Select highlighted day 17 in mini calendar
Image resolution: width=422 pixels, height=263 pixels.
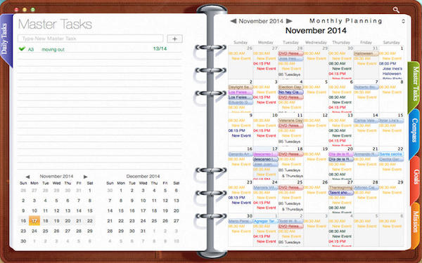(x=34, y=221)
